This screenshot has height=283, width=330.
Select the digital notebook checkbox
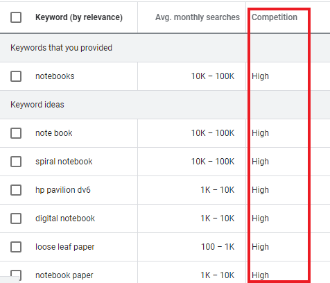[16, 218]
